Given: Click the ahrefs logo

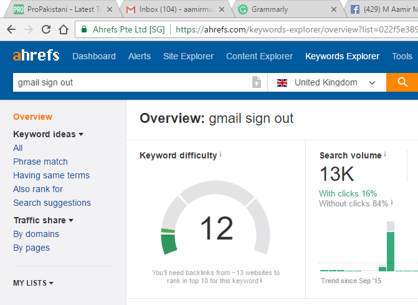Looking at the screenshot, I should [36, 56].
